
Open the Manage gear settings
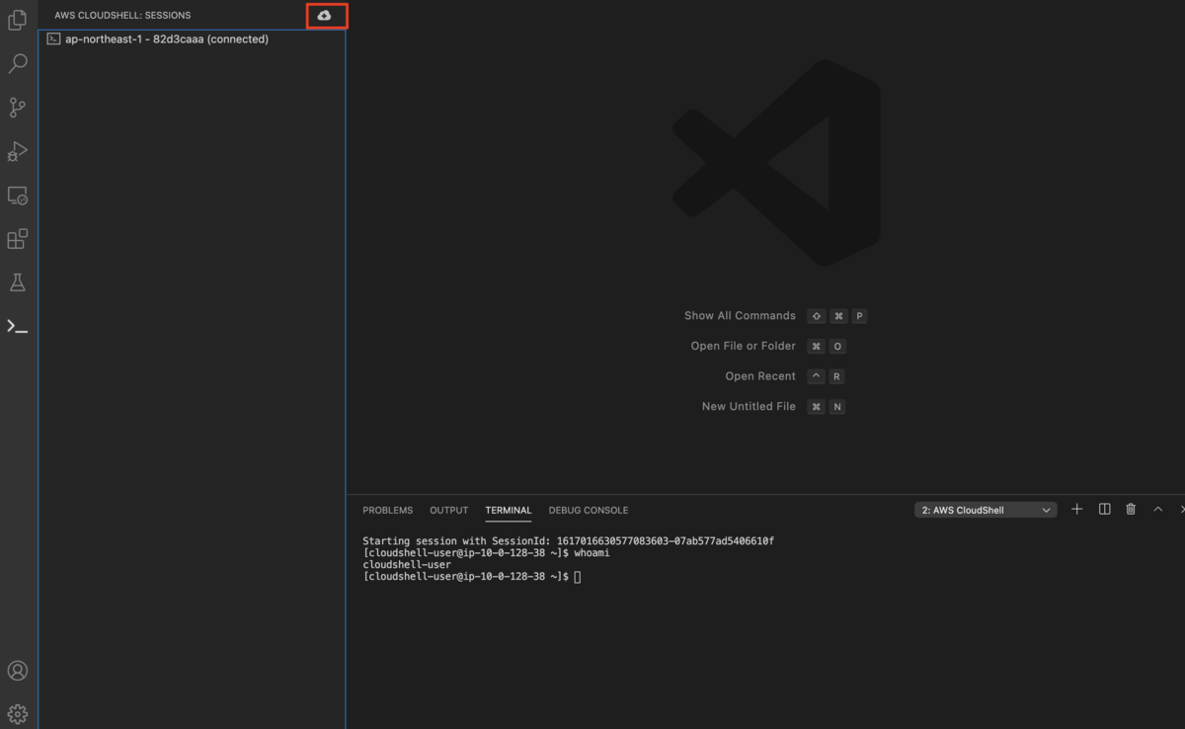[17, 713]
